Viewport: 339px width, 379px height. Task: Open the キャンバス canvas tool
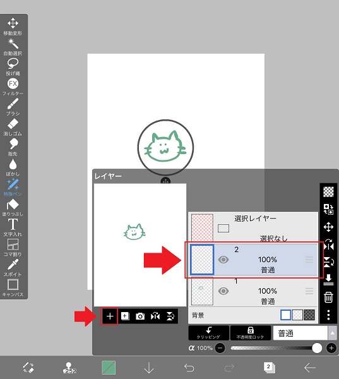pos(13,288)
